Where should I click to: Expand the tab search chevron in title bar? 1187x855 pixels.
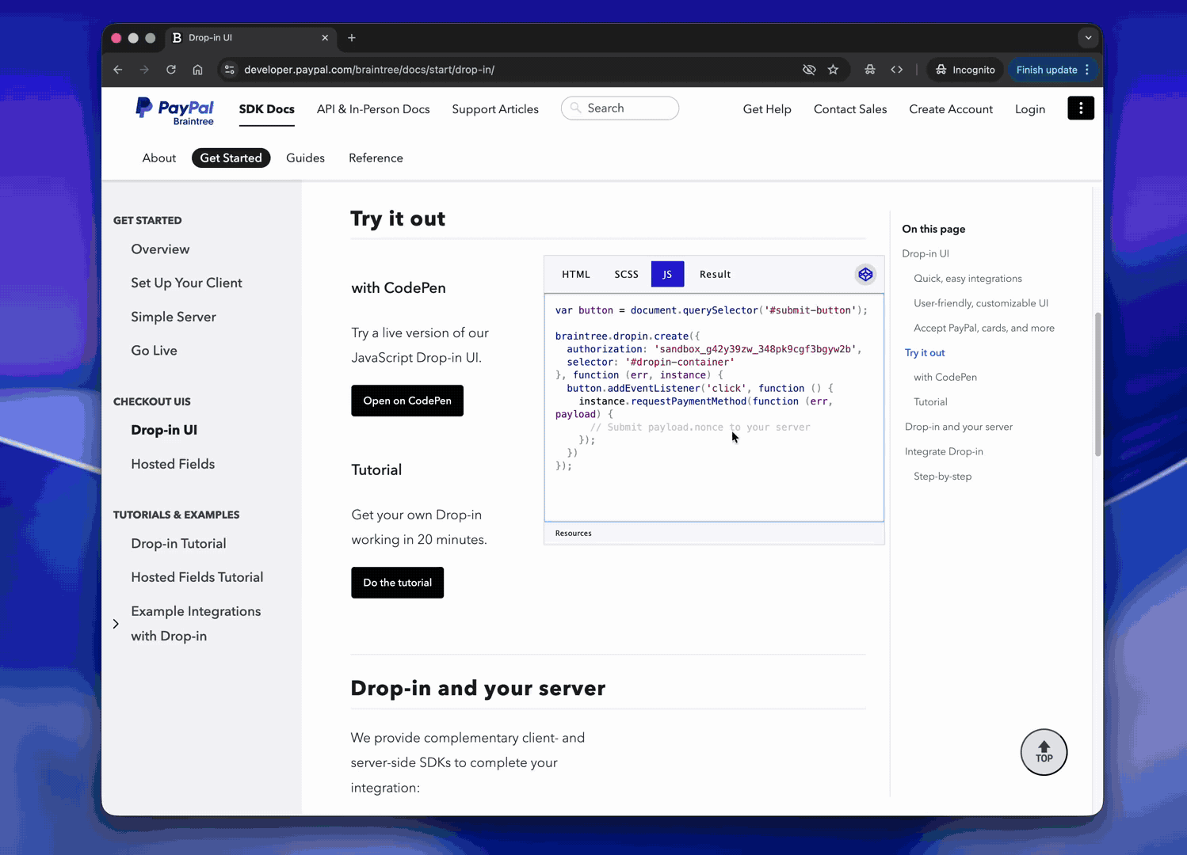(x=1088, y=38)
